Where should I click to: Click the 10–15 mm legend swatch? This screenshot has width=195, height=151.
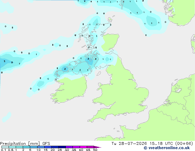tap(41, 147)
